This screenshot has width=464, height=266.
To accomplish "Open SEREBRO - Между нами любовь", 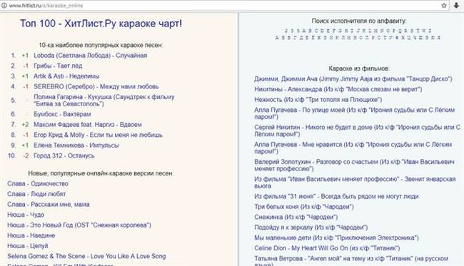I will [x=96, y=86].
